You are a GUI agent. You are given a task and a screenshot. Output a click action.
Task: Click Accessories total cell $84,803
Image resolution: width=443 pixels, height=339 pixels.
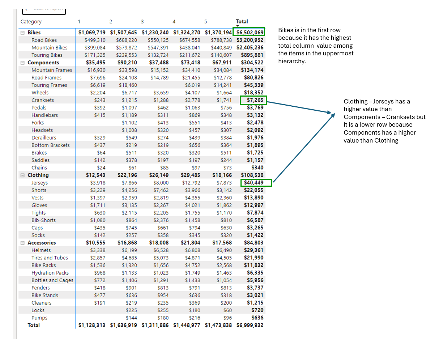pyautogui.click(x=254, y=243)
